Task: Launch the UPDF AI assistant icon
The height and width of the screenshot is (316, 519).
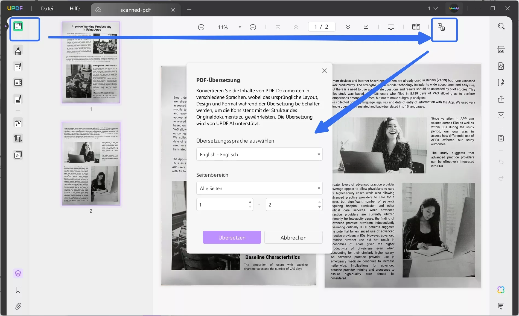Action: click(x=501, y=290)
